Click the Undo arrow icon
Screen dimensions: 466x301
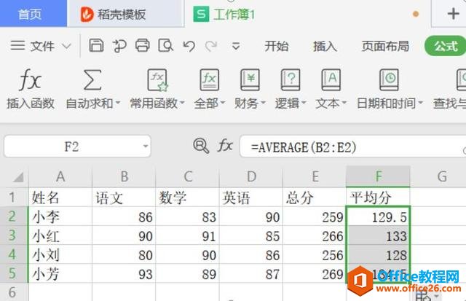coord(189,46)
